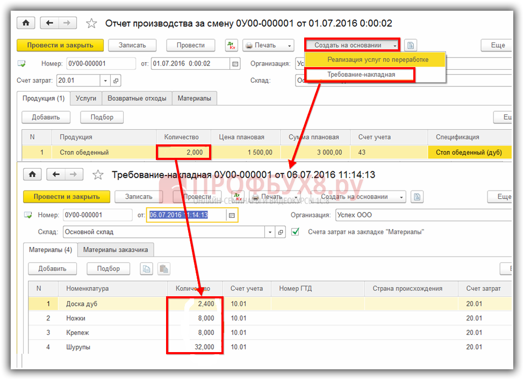Toggle Счета затрат на закладке Материалы checkbox

pyautogui.click(x=295, y=232)
